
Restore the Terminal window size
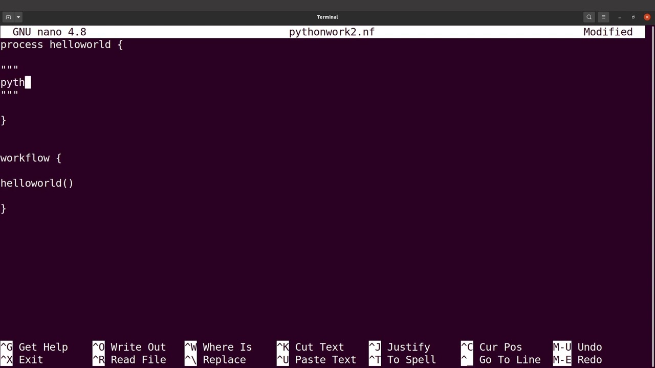[634, 17]
